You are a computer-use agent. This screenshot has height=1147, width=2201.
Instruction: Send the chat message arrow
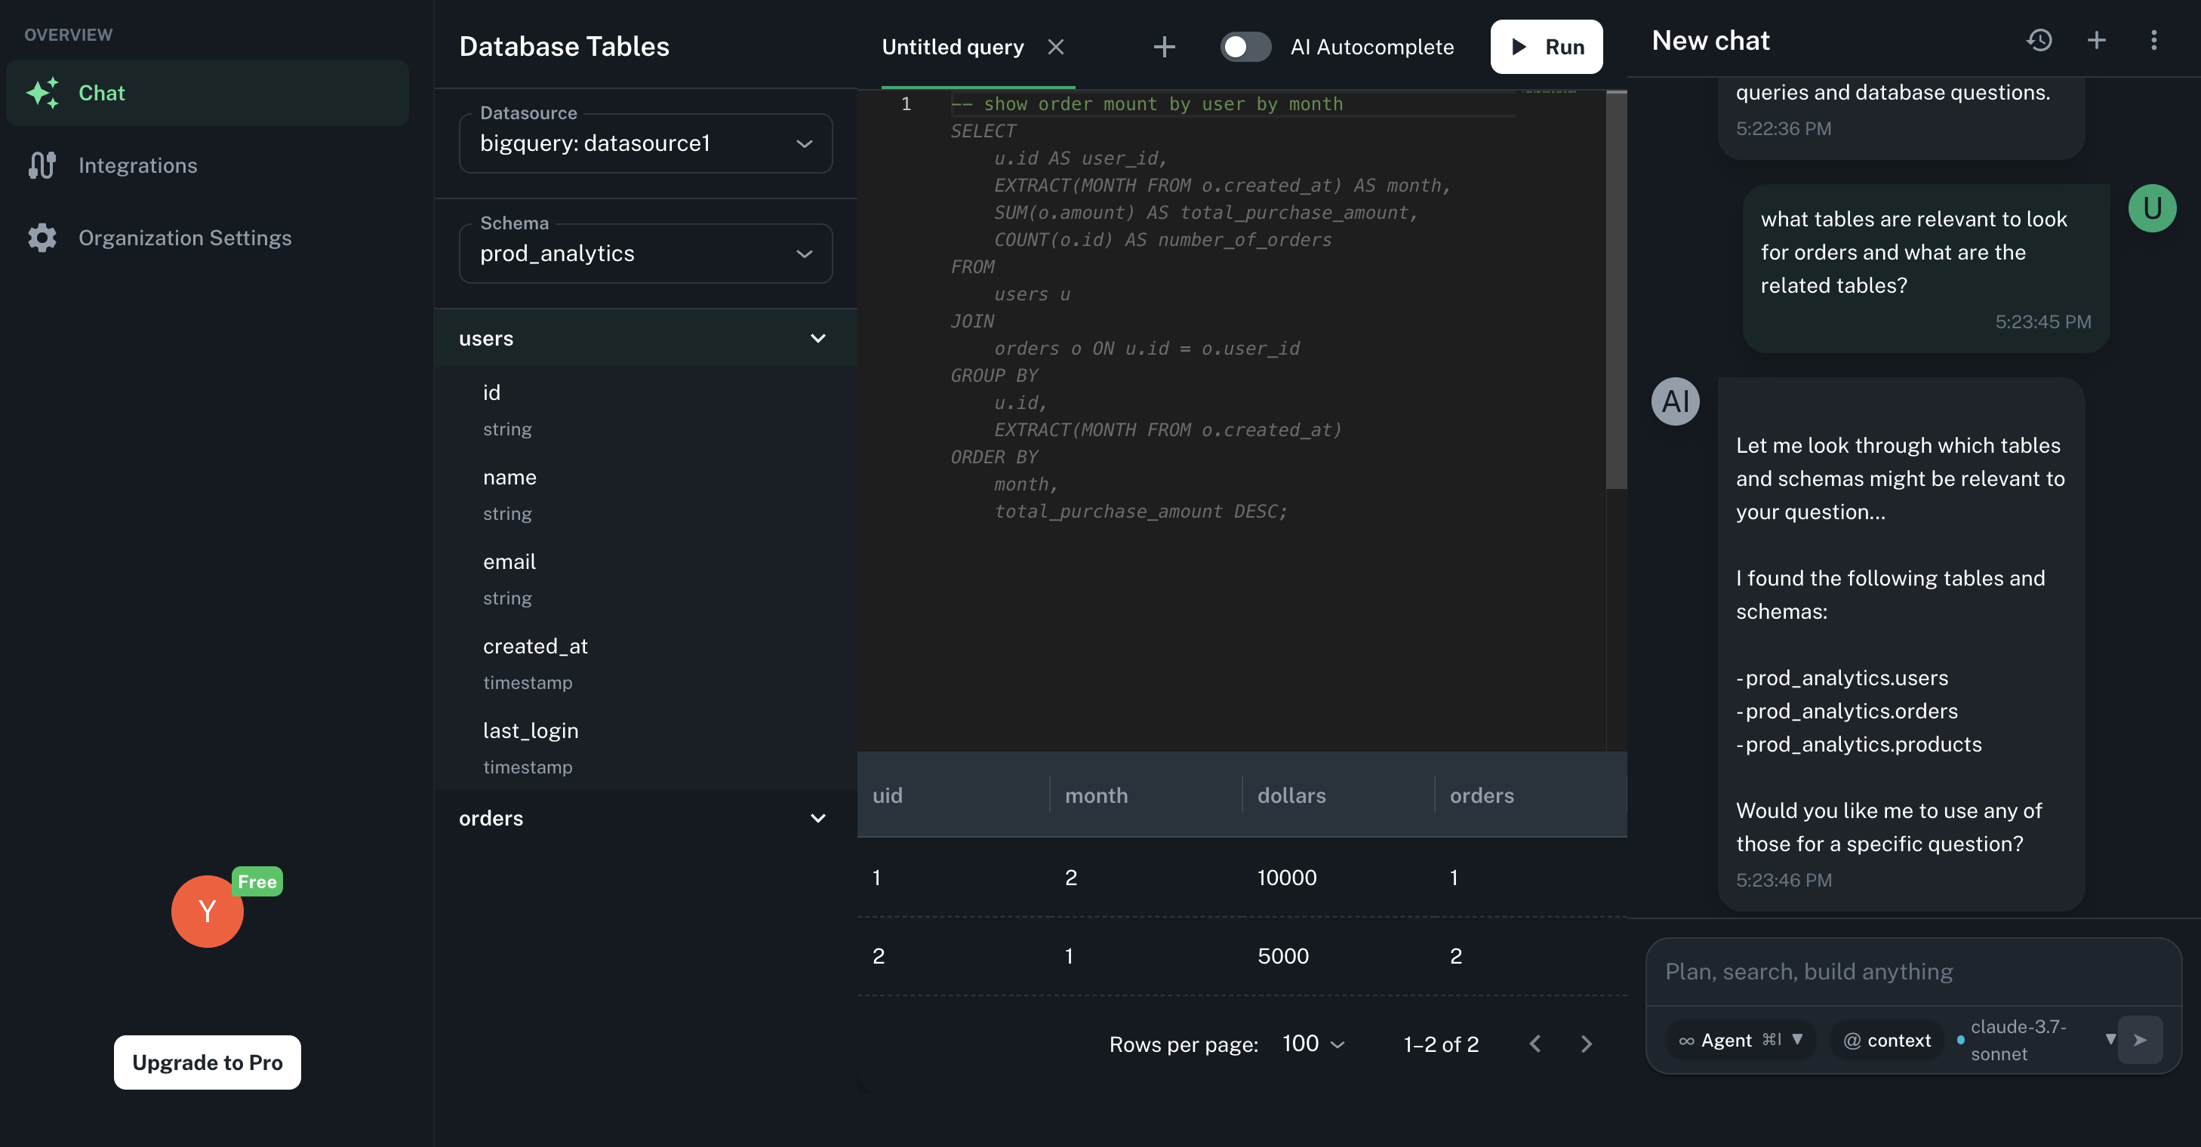tap(2139, 1039)
